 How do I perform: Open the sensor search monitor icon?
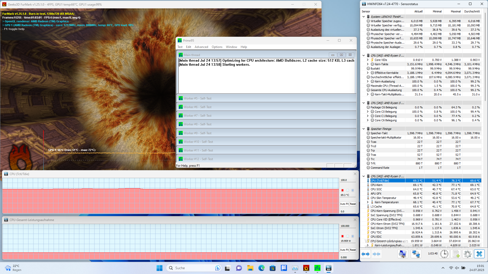tap(403, 254)
